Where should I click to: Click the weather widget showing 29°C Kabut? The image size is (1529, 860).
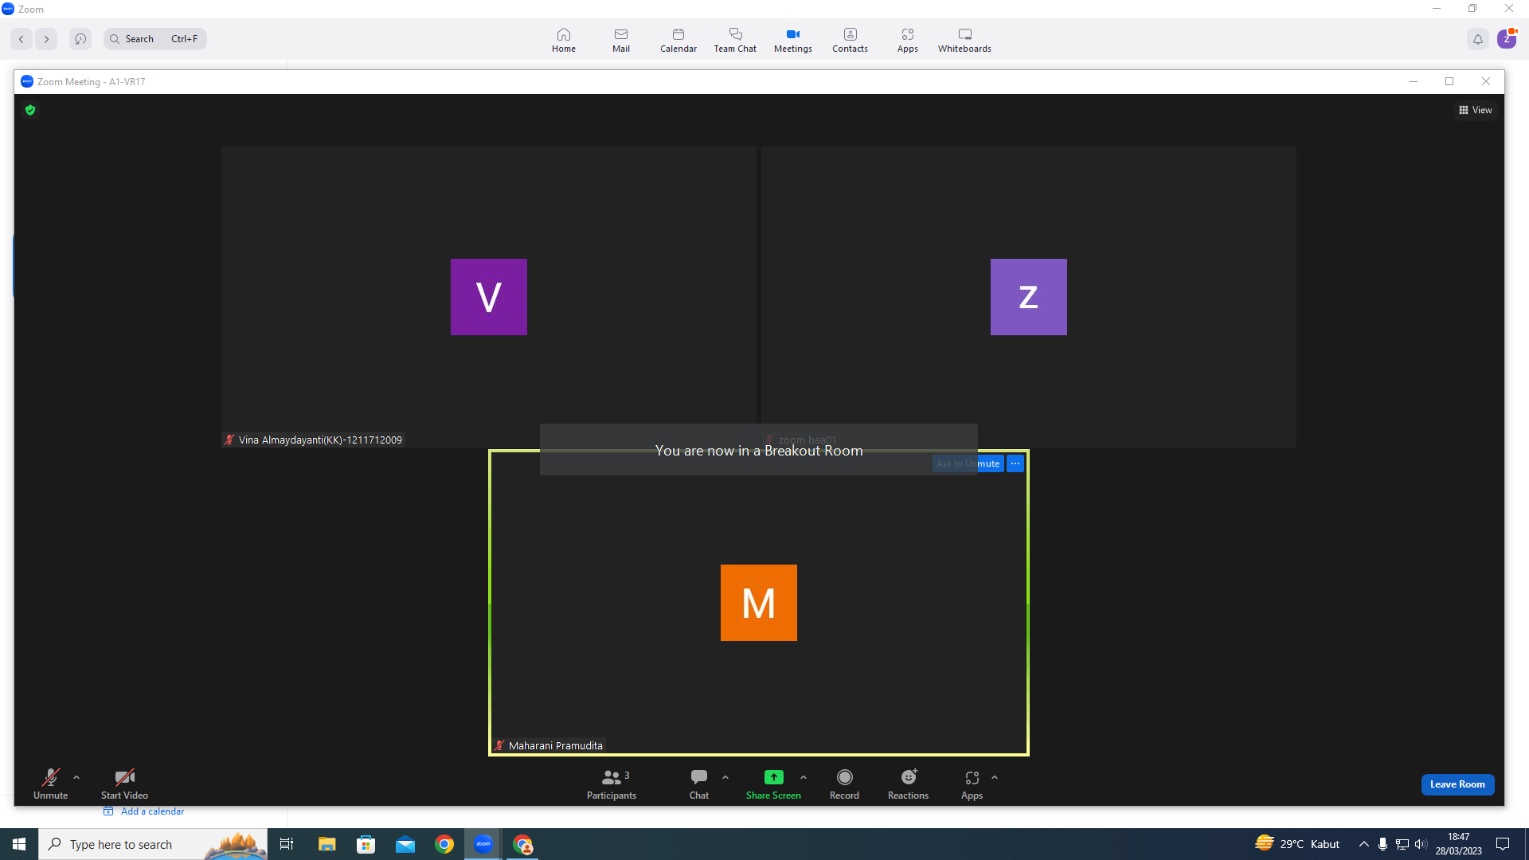1297,844
